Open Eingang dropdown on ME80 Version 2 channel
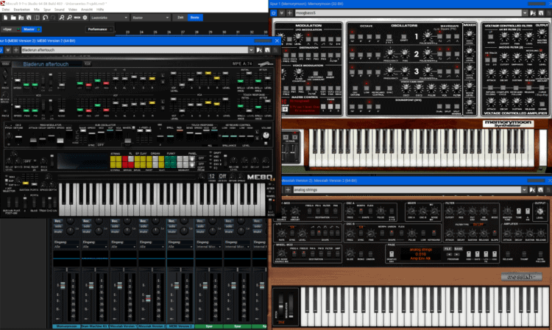 180,247
